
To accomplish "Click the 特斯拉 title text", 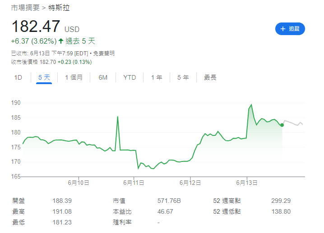I will [59, 8].
